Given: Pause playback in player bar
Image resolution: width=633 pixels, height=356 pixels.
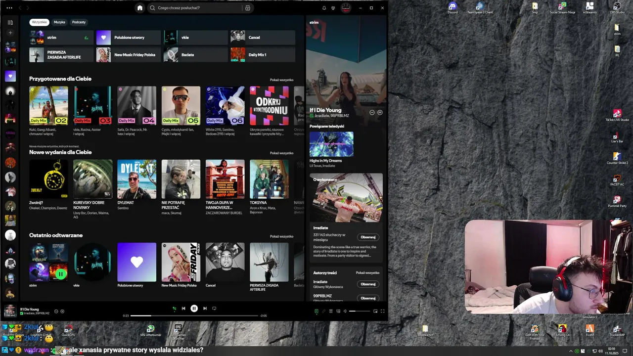Looking at the screenshot, I should pos(194,309).
